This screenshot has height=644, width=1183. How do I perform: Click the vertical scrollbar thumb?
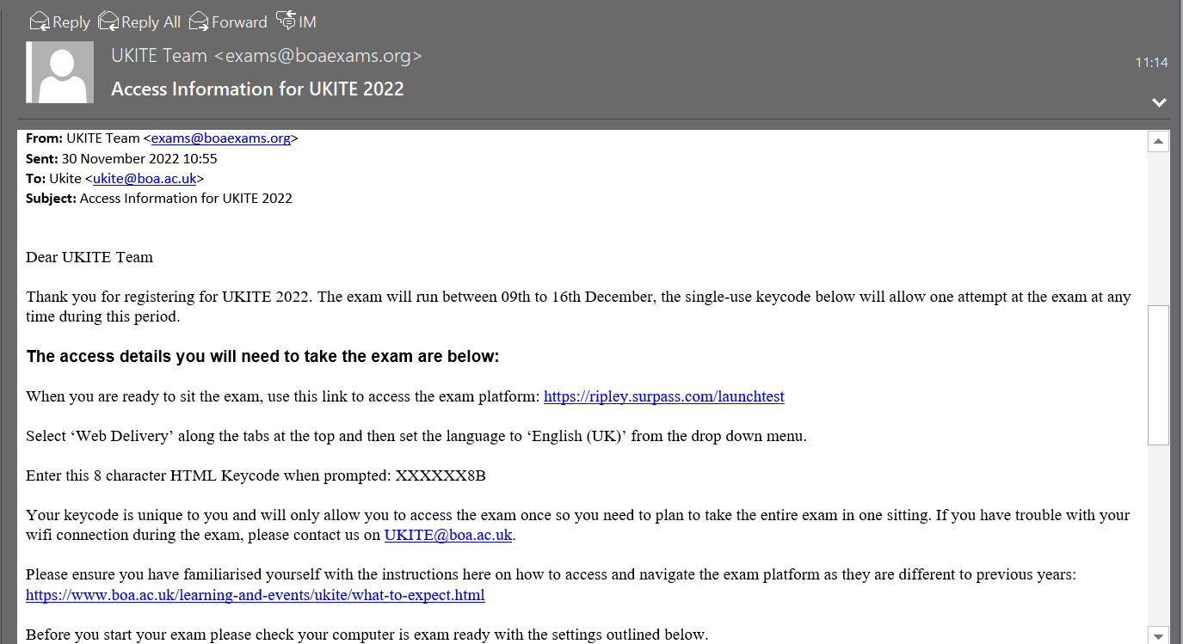1158,375
